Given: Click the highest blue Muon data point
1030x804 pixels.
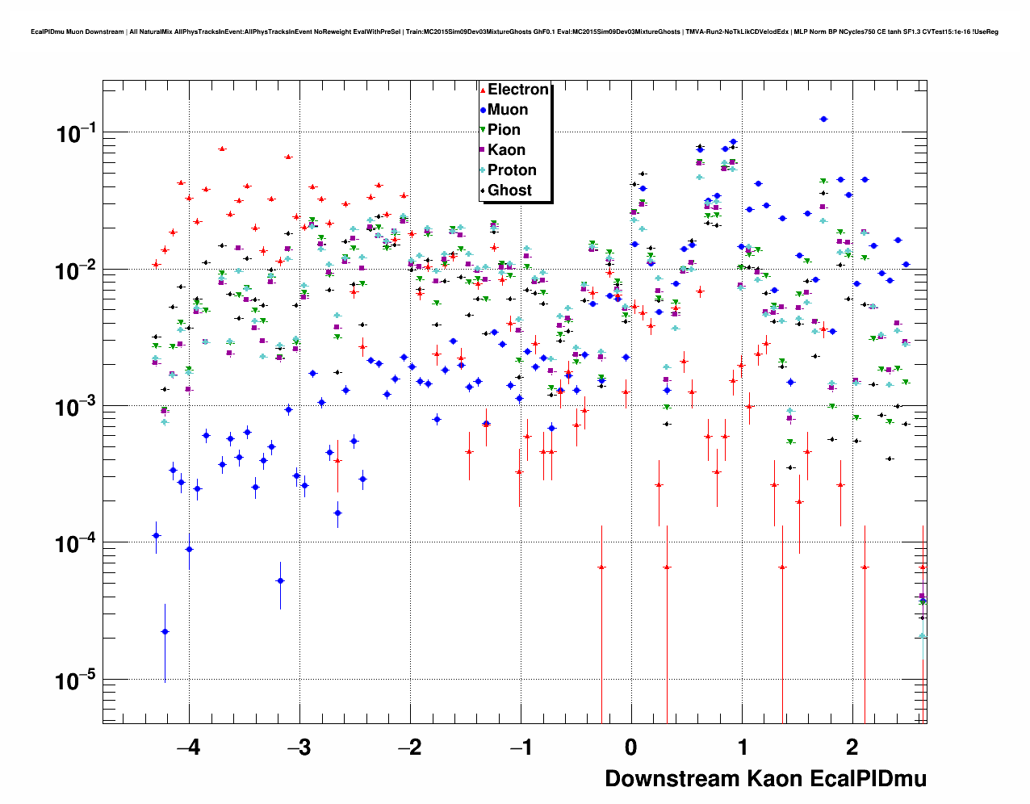Looking at the screenshot, I should coord(823,119).
